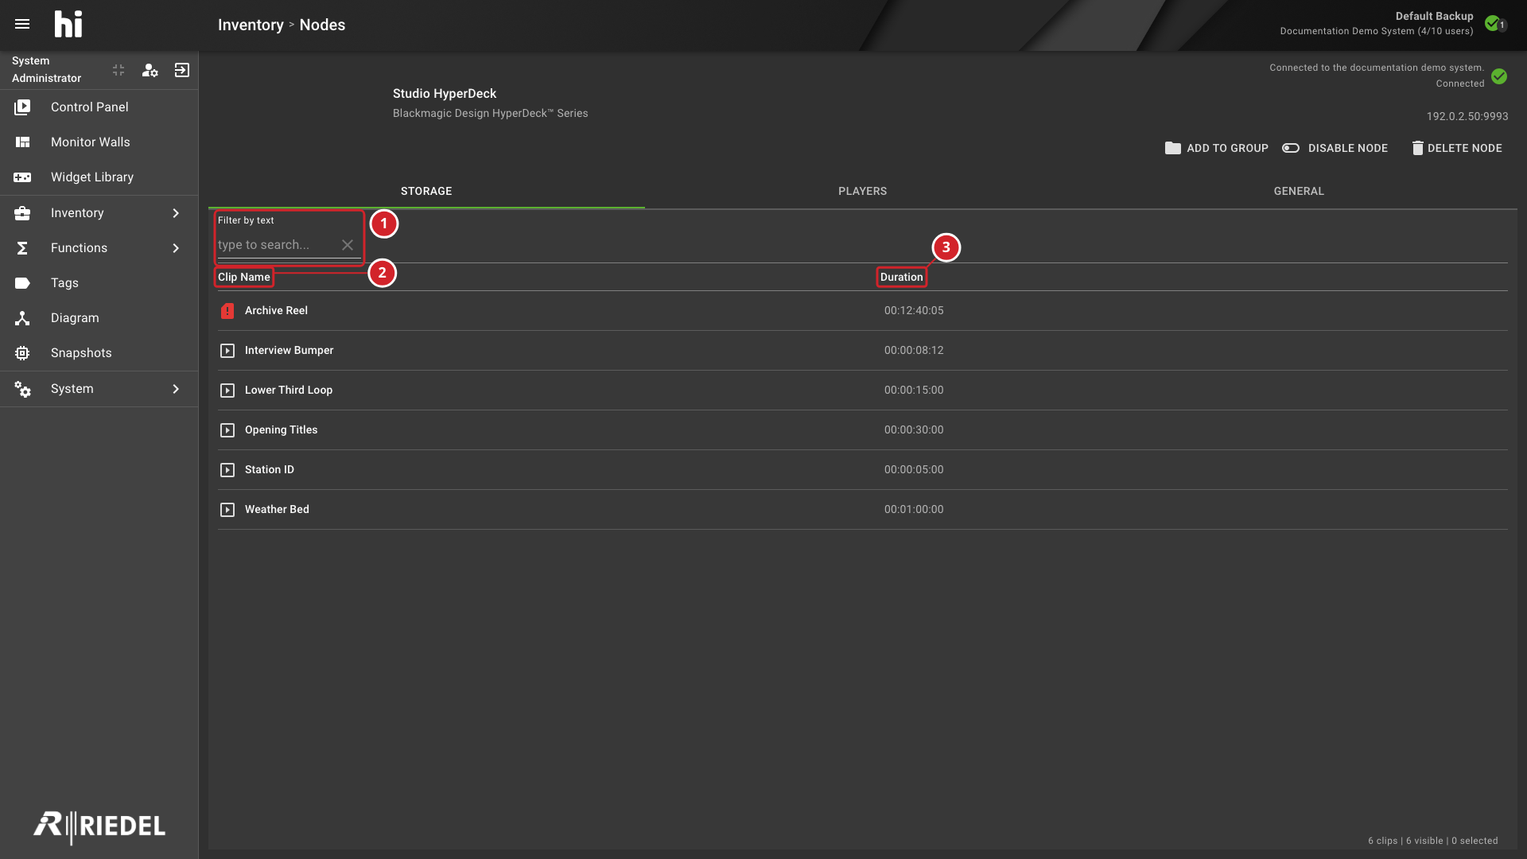The height and width of the screenshot is (859, 1527).
Task: Sort by Duration column header
Action: pyautogui.click(x=901, y=277)
